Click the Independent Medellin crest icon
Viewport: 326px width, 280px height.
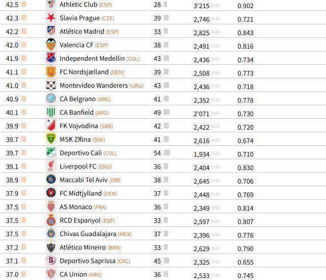pos(51,58)
